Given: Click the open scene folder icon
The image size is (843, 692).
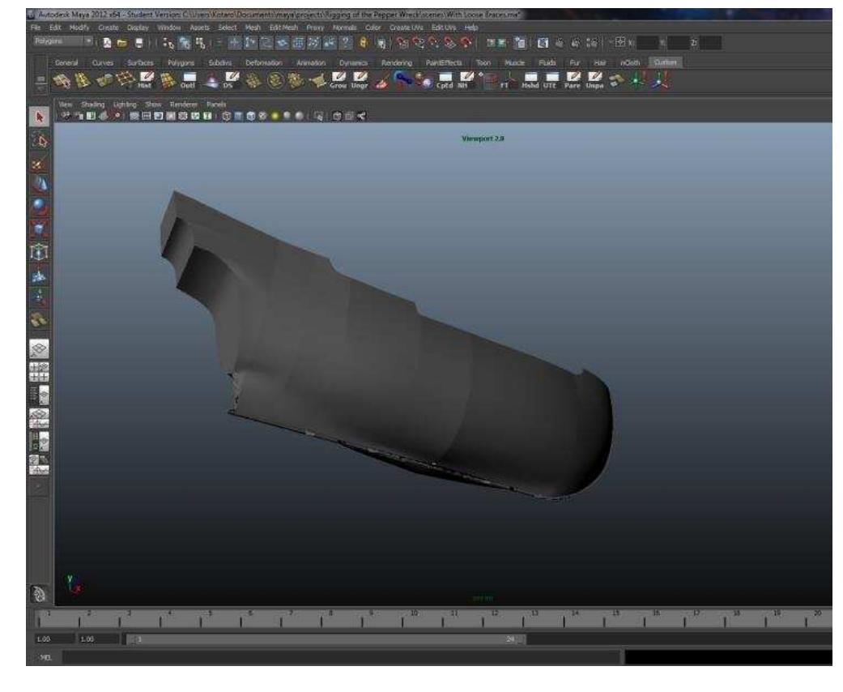Looking at the screenshot, I should [123, 43].
